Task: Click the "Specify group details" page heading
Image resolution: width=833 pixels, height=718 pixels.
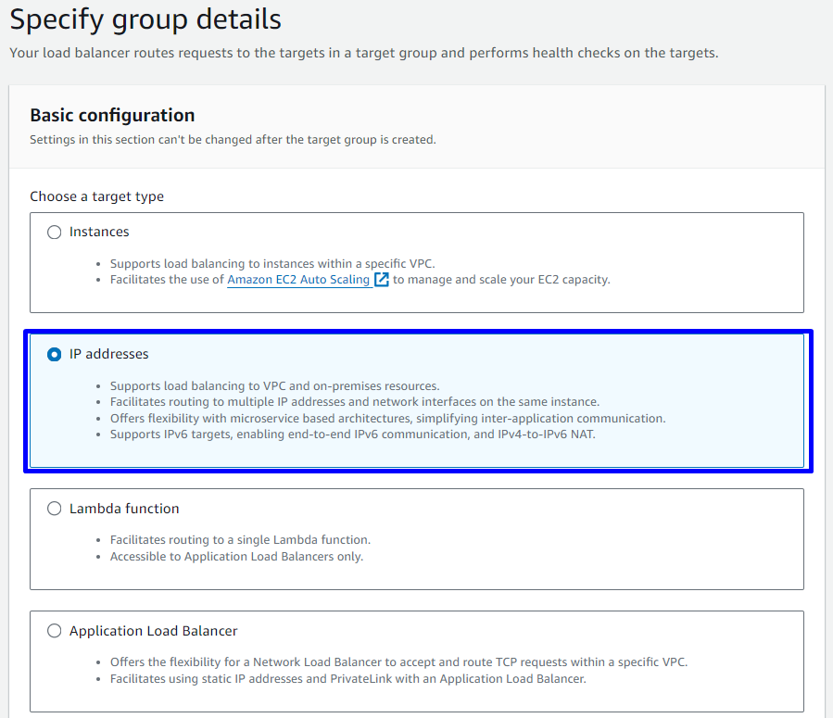Action: click(145, 19)
